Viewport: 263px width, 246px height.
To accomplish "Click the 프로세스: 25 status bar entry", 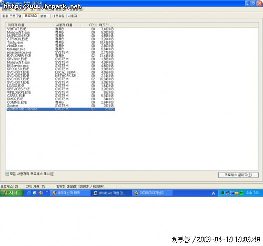I will tap(9, 186).
